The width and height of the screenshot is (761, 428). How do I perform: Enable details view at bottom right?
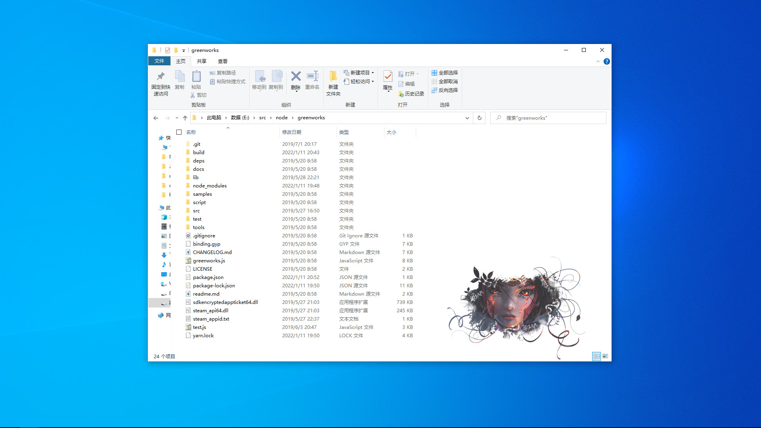pos(597,356)
